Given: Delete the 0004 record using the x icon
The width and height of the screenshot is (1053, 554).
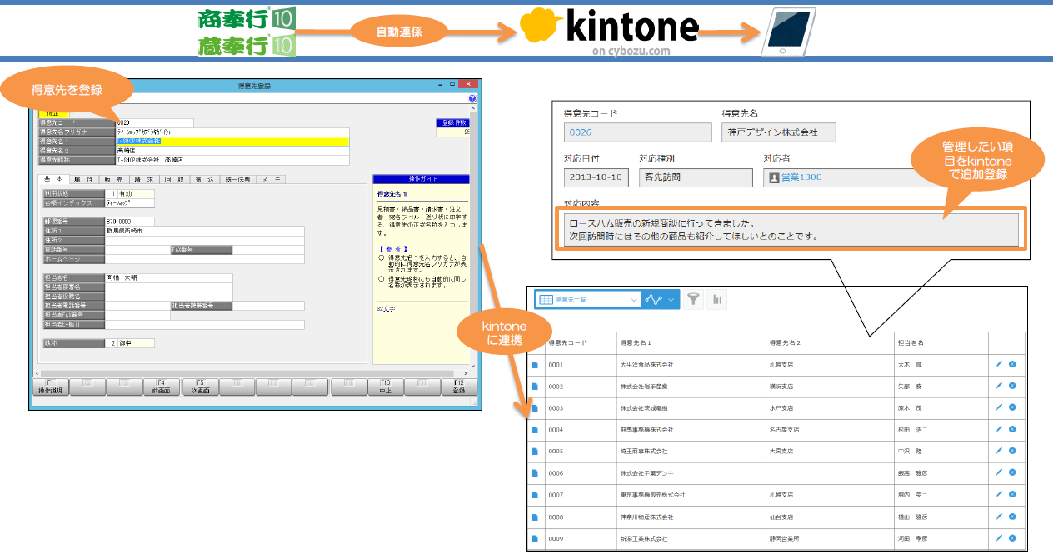Looking at the screenshot, I should point(1012,429).
